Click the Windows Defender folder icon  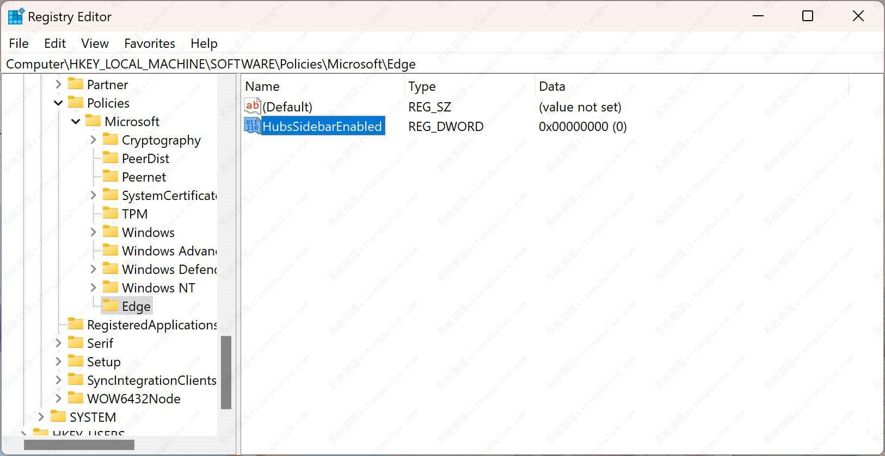(110, 269)
